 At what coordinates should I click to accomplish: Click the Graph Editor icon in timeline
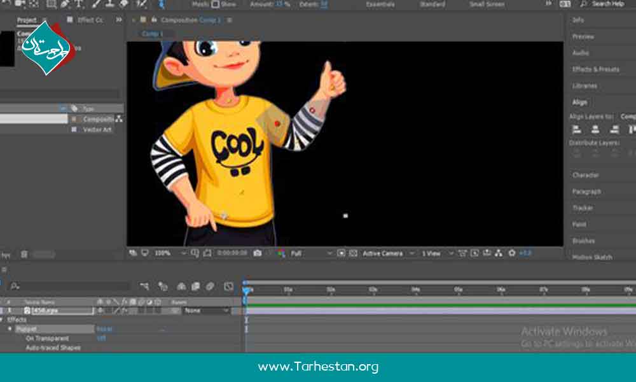[x=228, y=286]
